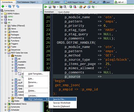Collapse the REST Data Services node
The width and height of the screenshot is (134, 112).
[5, 53]
